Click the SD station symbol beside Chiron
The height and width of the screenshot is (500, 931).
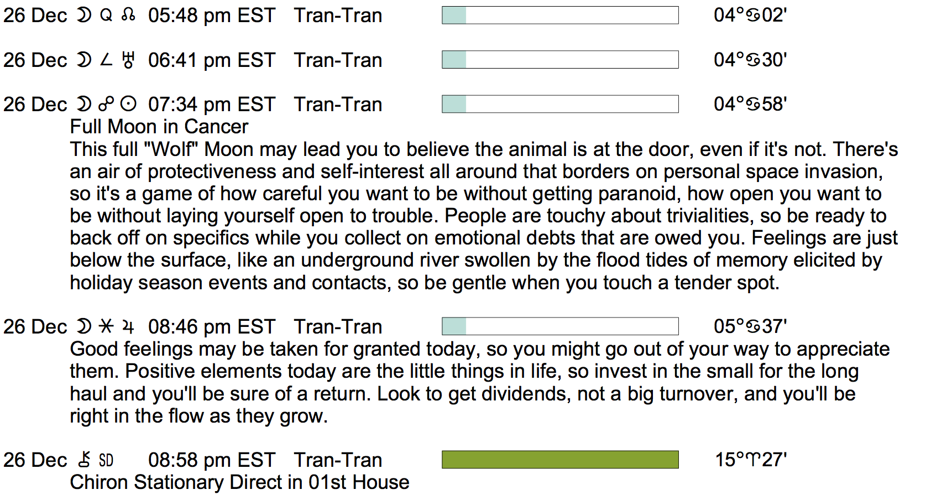pos(106,460)
